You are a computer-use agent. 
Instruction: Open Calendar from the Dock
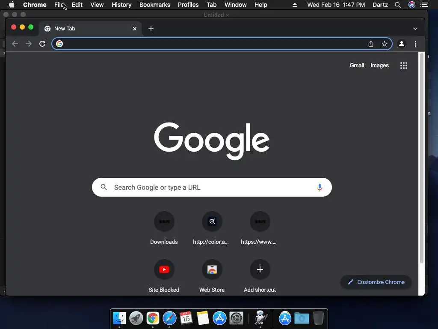click(x=186, y=318)
